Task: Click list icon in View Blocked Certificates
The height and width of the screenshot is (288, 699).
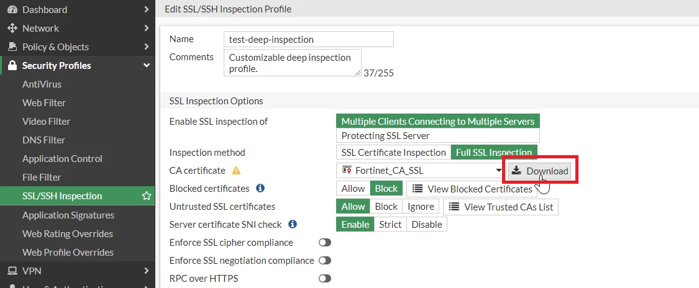Action: [418, 189]
